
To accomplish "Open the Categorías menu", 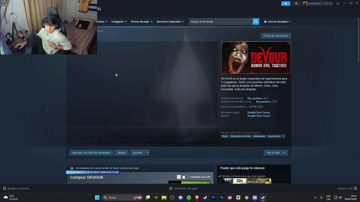I will [x=119, y=22].
